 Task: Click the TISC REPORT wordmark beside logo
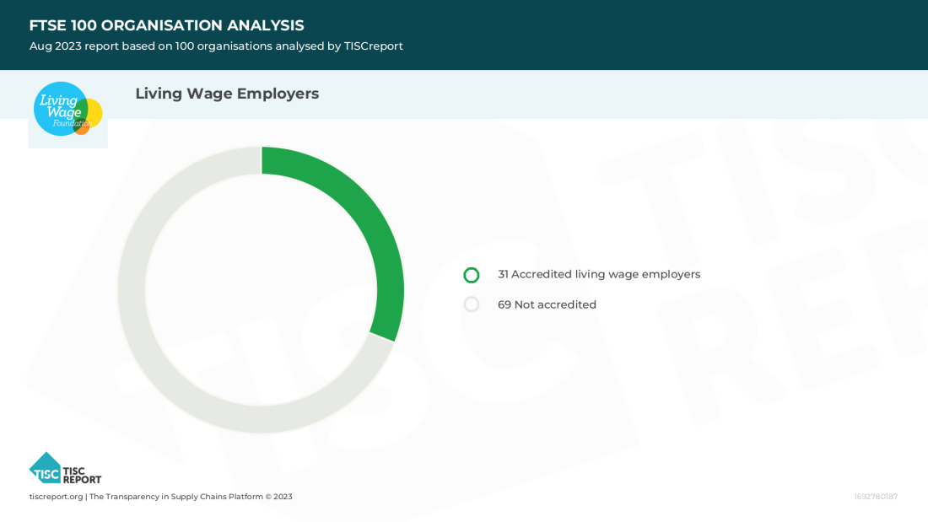tap(82, 475)
